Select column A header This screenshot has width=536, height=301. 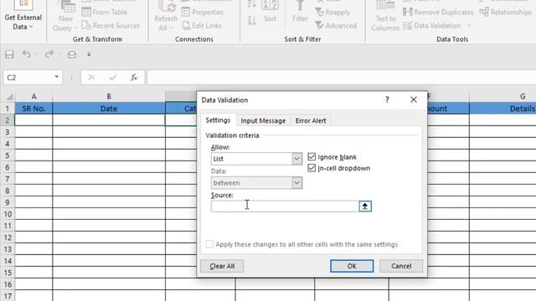click(33, 97)
